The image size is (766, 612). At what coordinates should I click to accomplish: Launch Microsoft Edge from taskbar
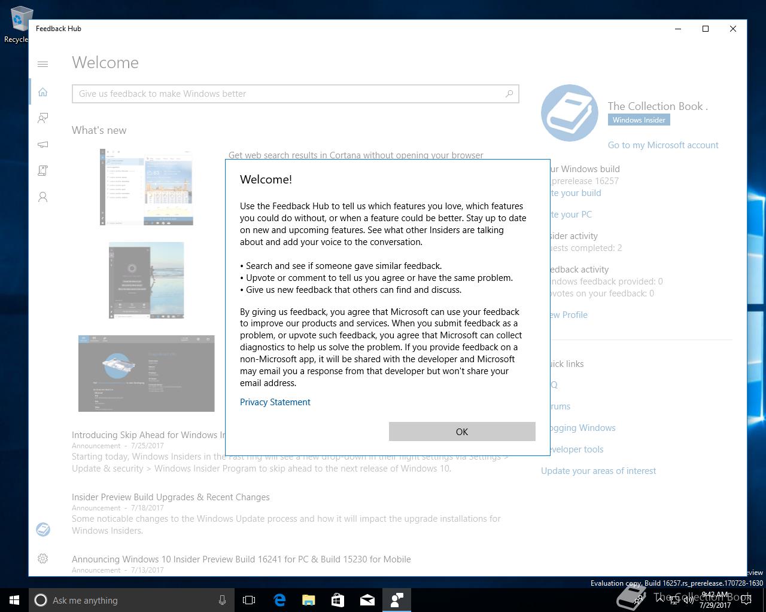click(279, 600)
